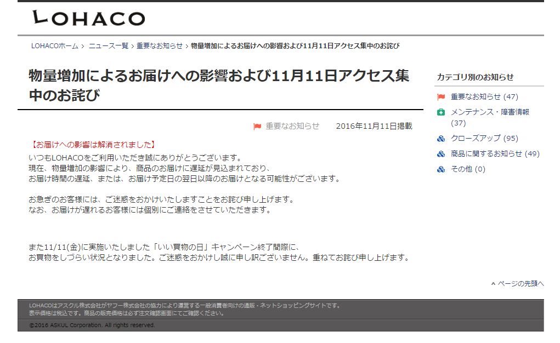Click the article headline 物量増加によるお届けへの影響

(x=219, y=85)
